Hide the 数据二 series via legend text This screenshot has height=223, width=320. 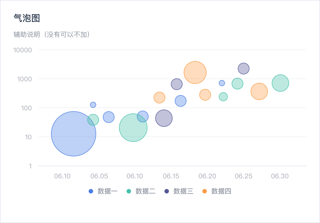146,191
